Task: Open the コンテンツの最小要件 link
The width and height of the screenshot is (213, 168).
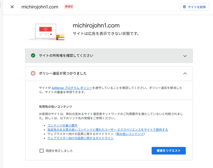Action: (62, 125)
